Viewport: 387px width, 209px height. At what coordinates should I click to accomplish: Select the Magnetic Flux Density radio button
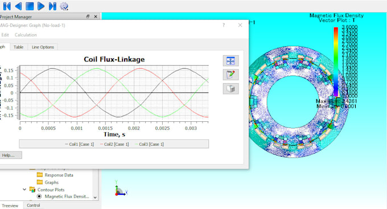click(39, 196)
